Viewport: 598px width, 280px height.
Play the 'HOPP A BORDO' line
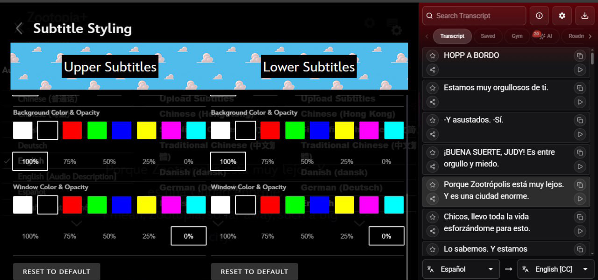click(580, 70)
